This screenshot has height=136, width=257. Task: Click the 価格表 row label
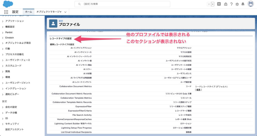[188, 132]
